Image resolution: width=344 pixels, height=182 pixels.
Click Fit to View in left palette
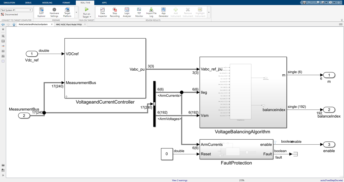point(3,41)
